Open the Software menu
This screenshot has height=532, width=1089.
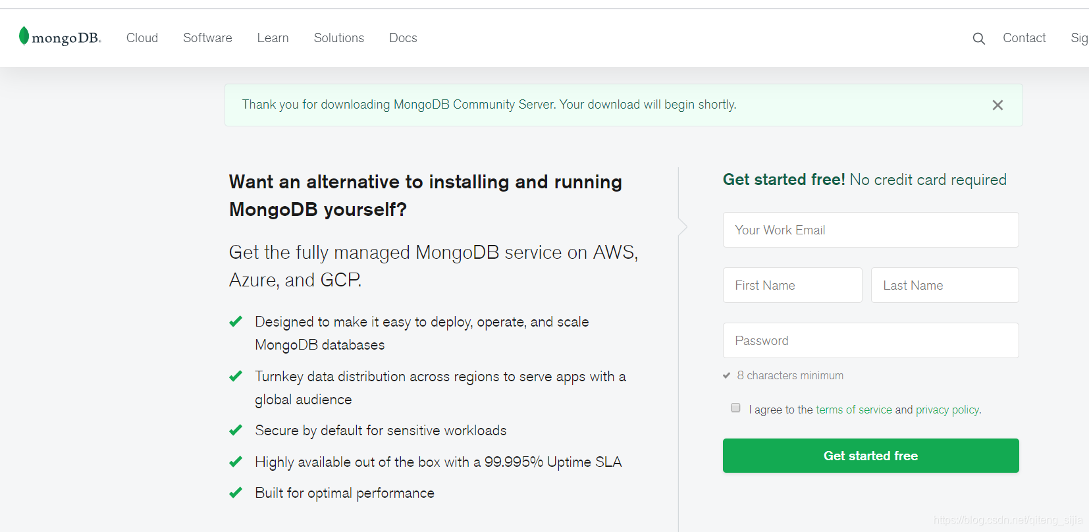click(x=207, y=38)
